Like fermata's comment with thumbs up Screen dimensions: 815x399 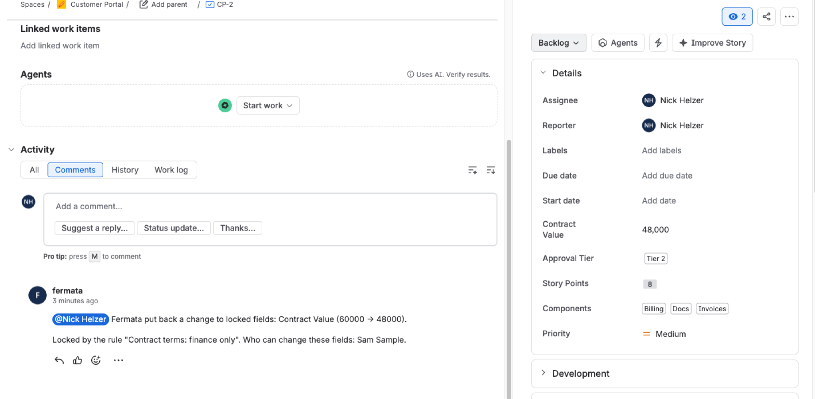[x=78, y=360]
